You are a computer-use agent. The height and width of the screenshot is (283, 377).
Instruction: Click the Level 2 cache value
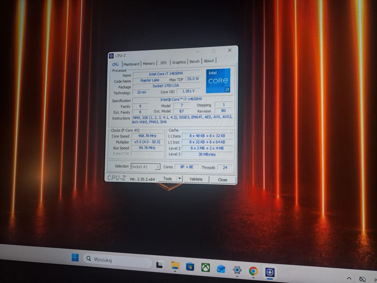coord(207,148)
